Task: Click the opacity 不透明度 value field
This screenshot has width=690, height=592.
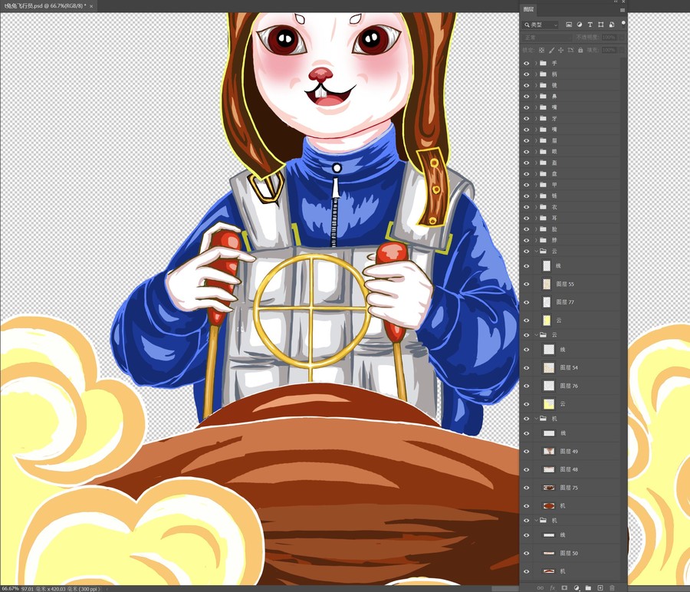Action: pyautogui.click(x=609, y=38)
